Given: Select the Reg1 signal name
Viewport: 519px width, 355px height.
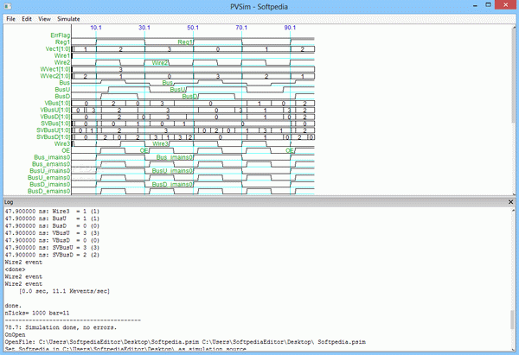Looking at the screenshot, I should tap(62, 42).
